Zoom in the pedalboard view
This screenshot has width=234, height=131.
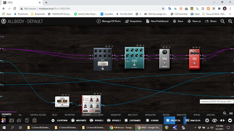(230, 21)
